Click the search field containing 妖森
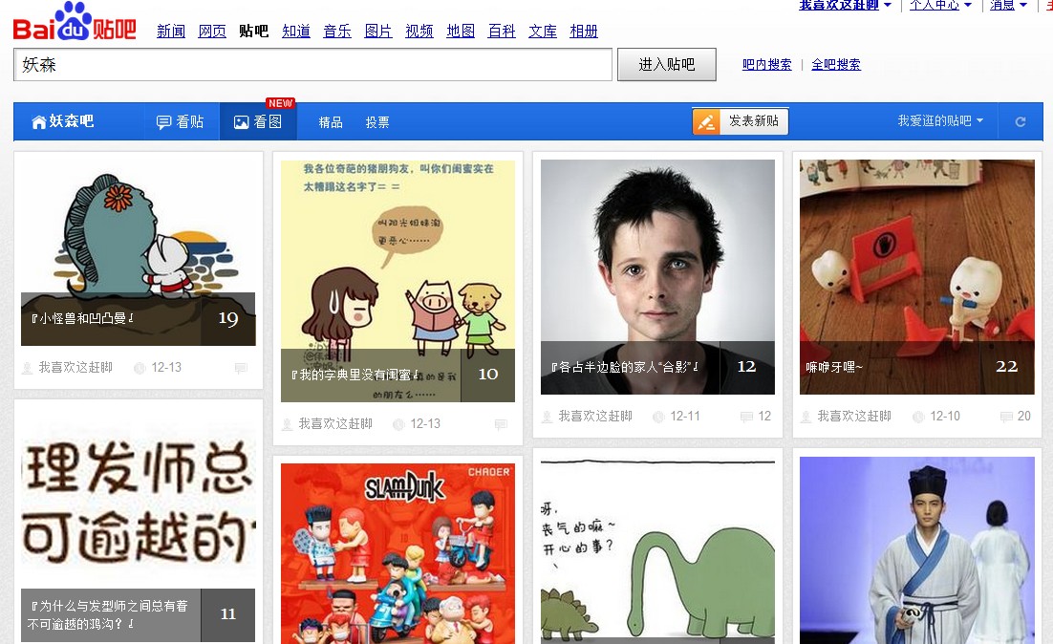The height and width of the screenshot is (644, 1053). [313, 64]
